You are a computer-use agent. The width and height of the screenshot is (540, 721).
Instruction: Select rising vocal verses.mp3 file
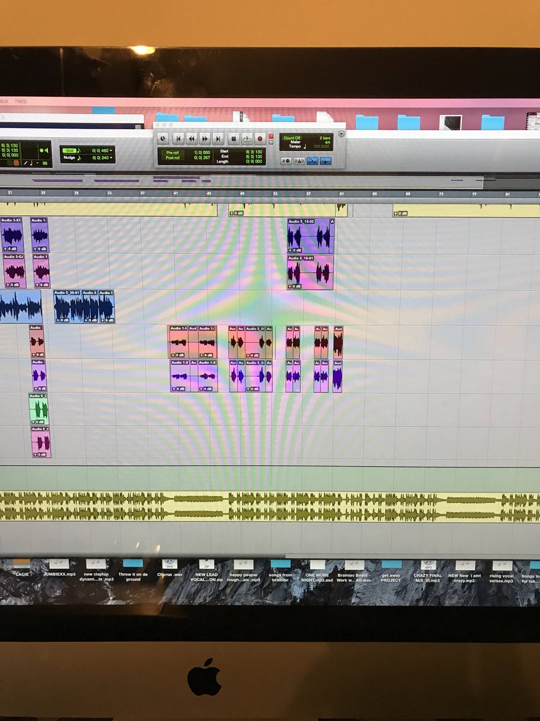pyautogui.click(x=502, y=570)
